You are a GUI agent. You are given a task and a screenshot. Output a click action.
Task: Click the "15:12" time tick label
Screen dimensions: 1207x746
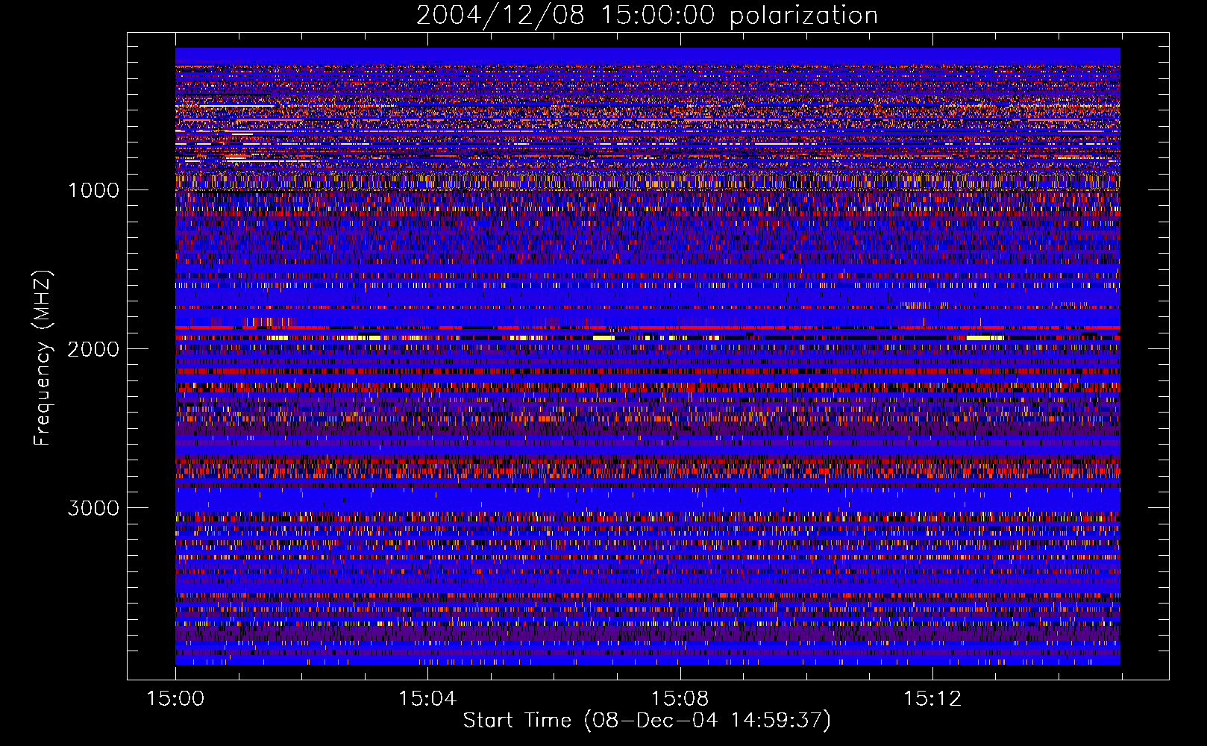click(x=932, y=699)
